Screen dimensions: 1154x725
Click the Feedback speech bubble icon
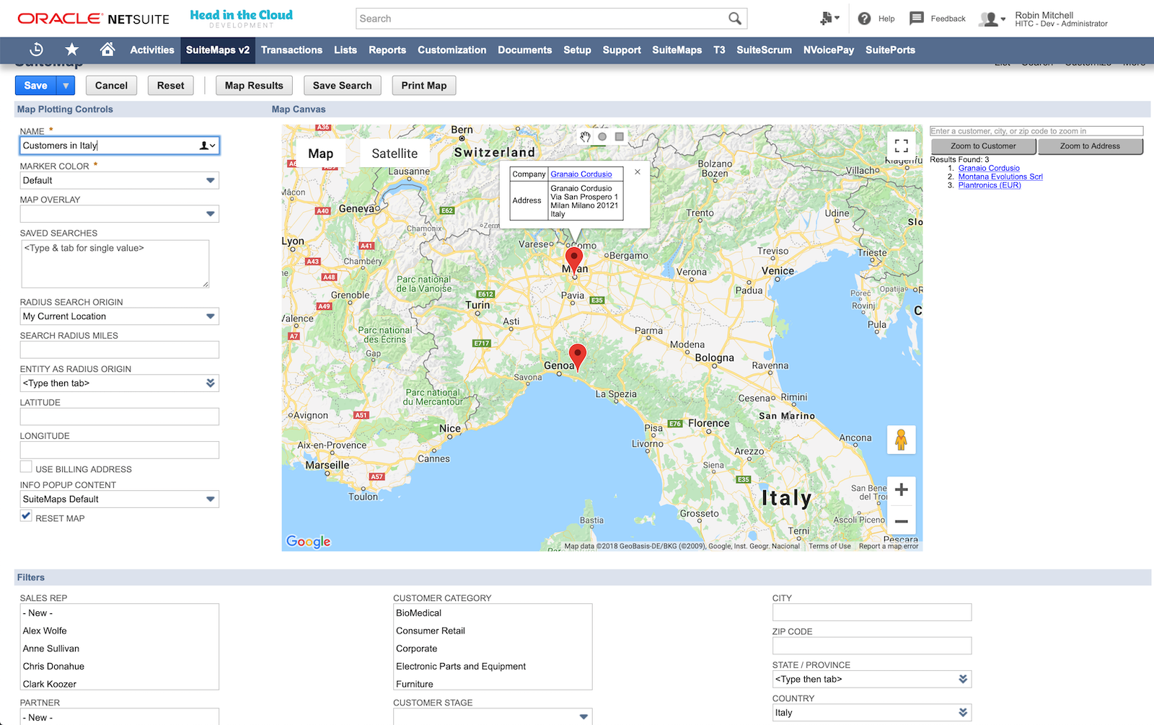[917, 18]
